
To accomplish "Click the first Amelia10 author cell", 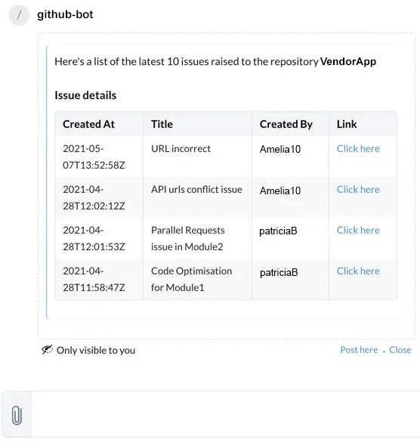I will click(x=280, y=149).
